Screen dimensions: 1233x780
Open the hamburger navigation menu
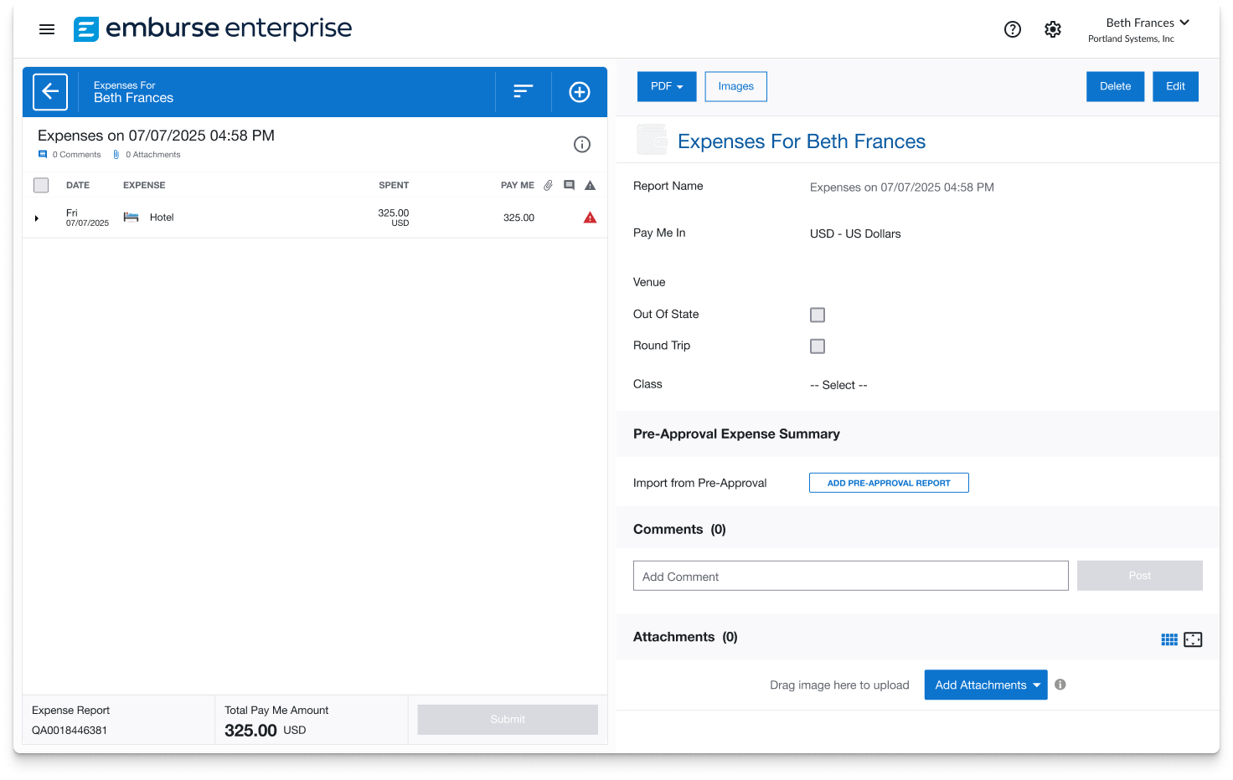coord(47,28)
